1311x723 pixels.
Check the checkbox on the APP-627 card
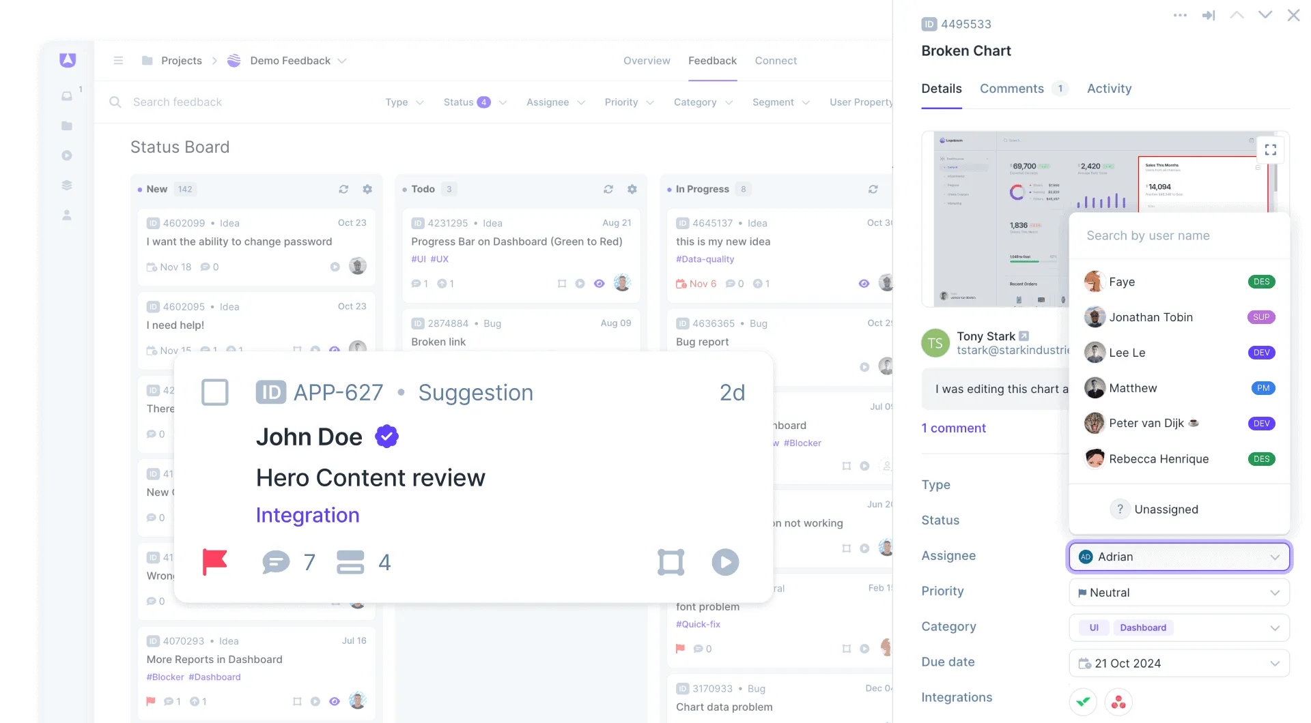215,392
